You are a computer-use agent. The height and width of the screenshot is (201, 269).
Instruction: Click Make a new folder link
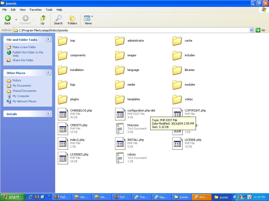click(x=24, y=47)
